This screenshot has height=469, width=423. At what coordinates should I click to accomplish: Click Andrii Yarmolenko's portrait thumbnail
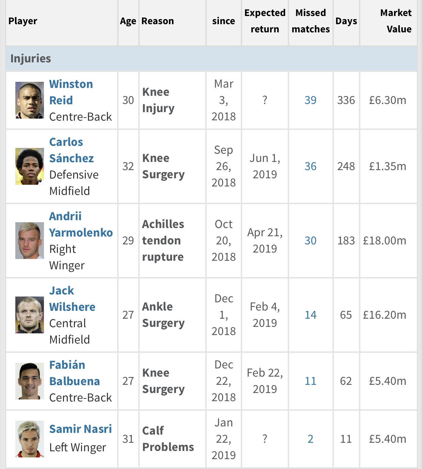coord(30,241)
